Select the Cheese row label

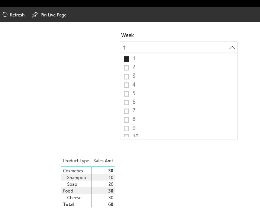click(74, 198)
